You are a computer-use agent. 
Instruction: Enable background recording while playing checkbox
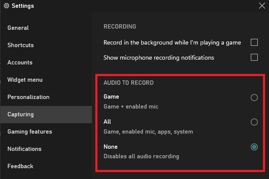254,42
